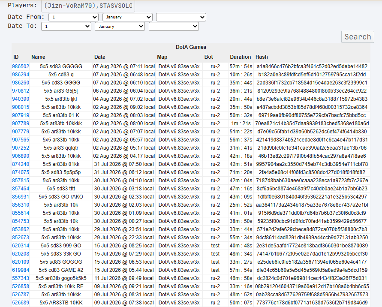Open the Date From day dropdown
The image size is (382, 307).
(73, 17)
